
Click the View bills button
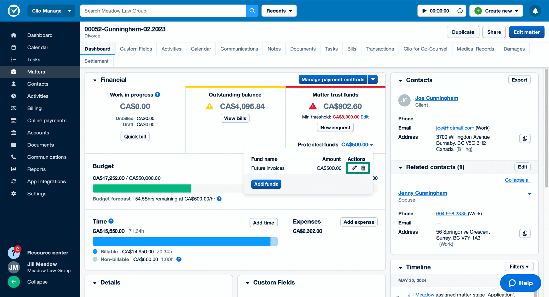[235, 118]
